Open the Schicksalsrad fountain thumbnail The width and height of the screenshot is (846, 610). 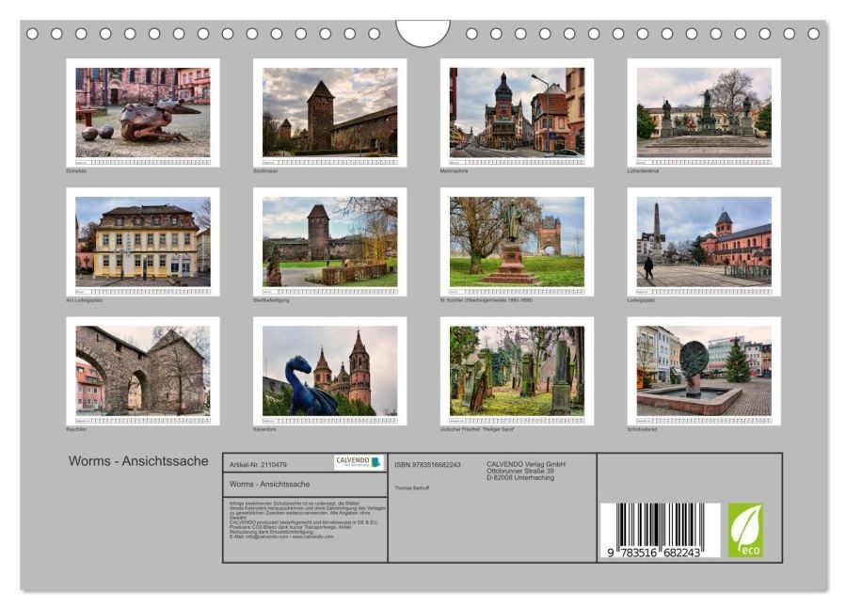[704, 371]
